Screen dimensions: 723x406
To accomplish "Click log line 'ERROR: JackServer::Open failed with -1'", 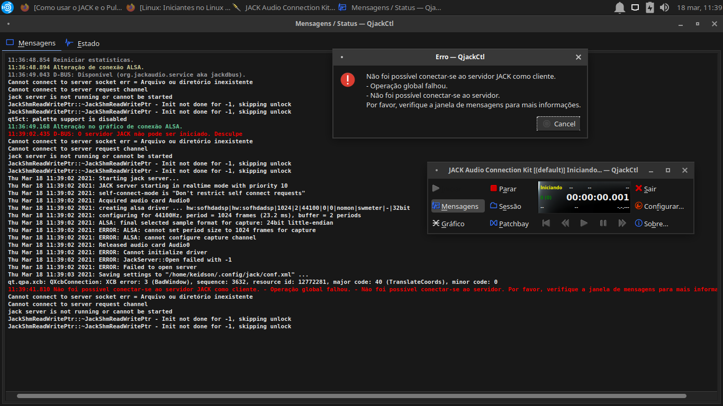I will click(x=120, y=260).
